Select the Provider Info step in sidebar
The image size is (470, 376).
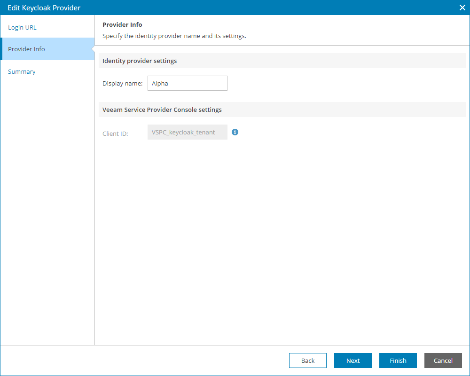point(26,49)
